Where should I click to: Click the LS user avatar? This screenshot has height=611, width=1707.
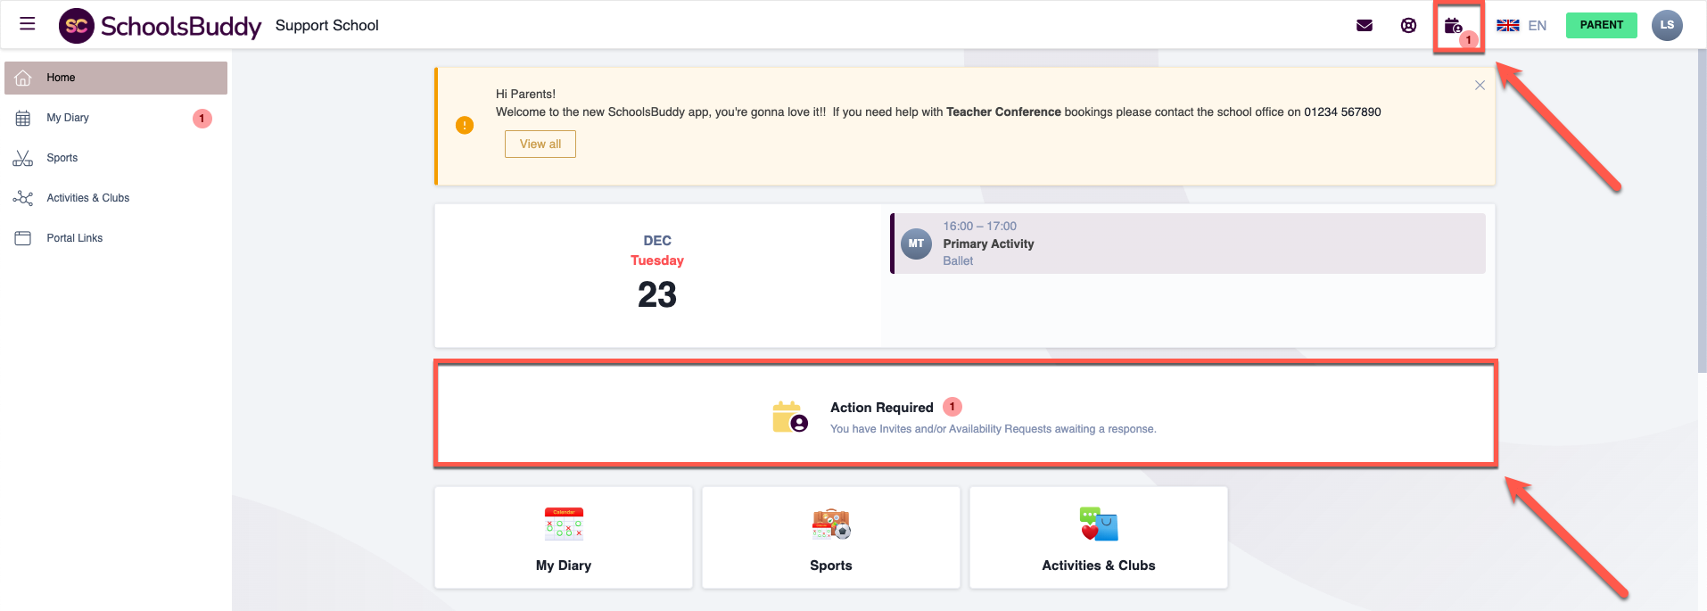coord(1666,25)
